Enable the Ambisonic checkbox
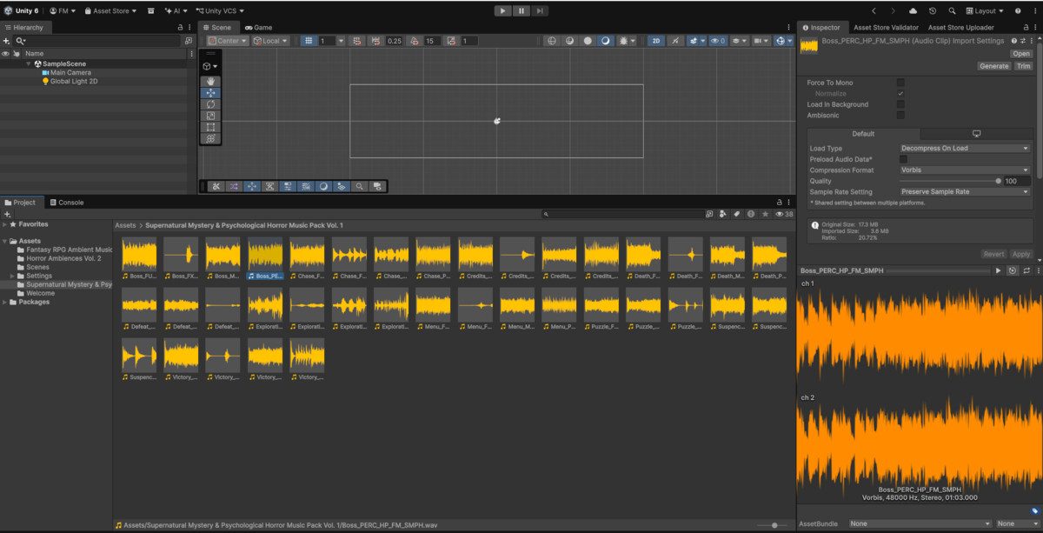 [x=900, y=115]
